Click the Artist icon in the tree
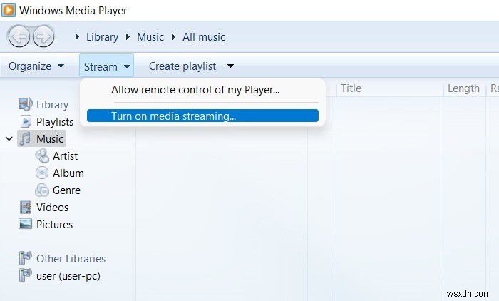The height and width of the screenshot is (301, 499). (42, 155)
